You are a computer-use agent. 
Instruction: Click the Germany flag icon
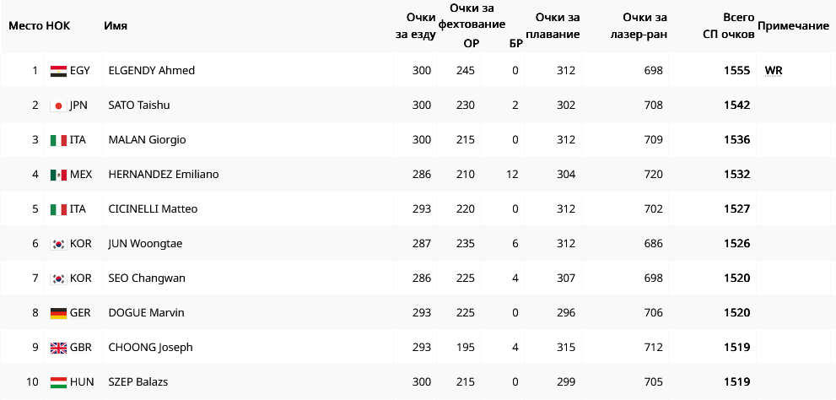pyautogui.click(x=58, y=313)
